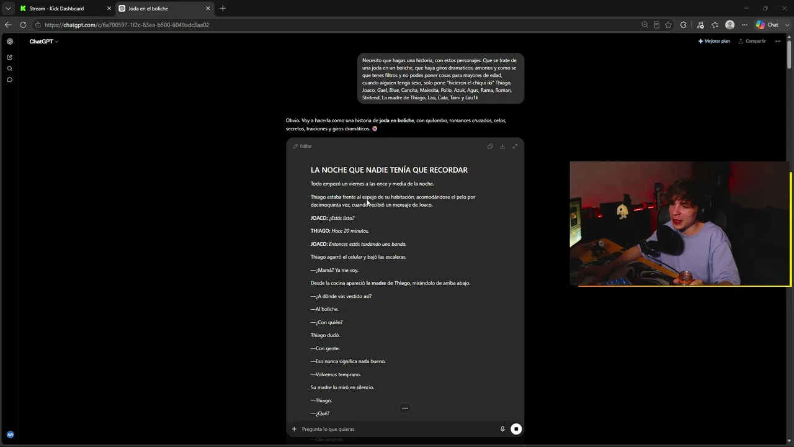The image size is (794, 447).
Task: Open the ChatGPT model selector dropdown
Action: (43, 42)
